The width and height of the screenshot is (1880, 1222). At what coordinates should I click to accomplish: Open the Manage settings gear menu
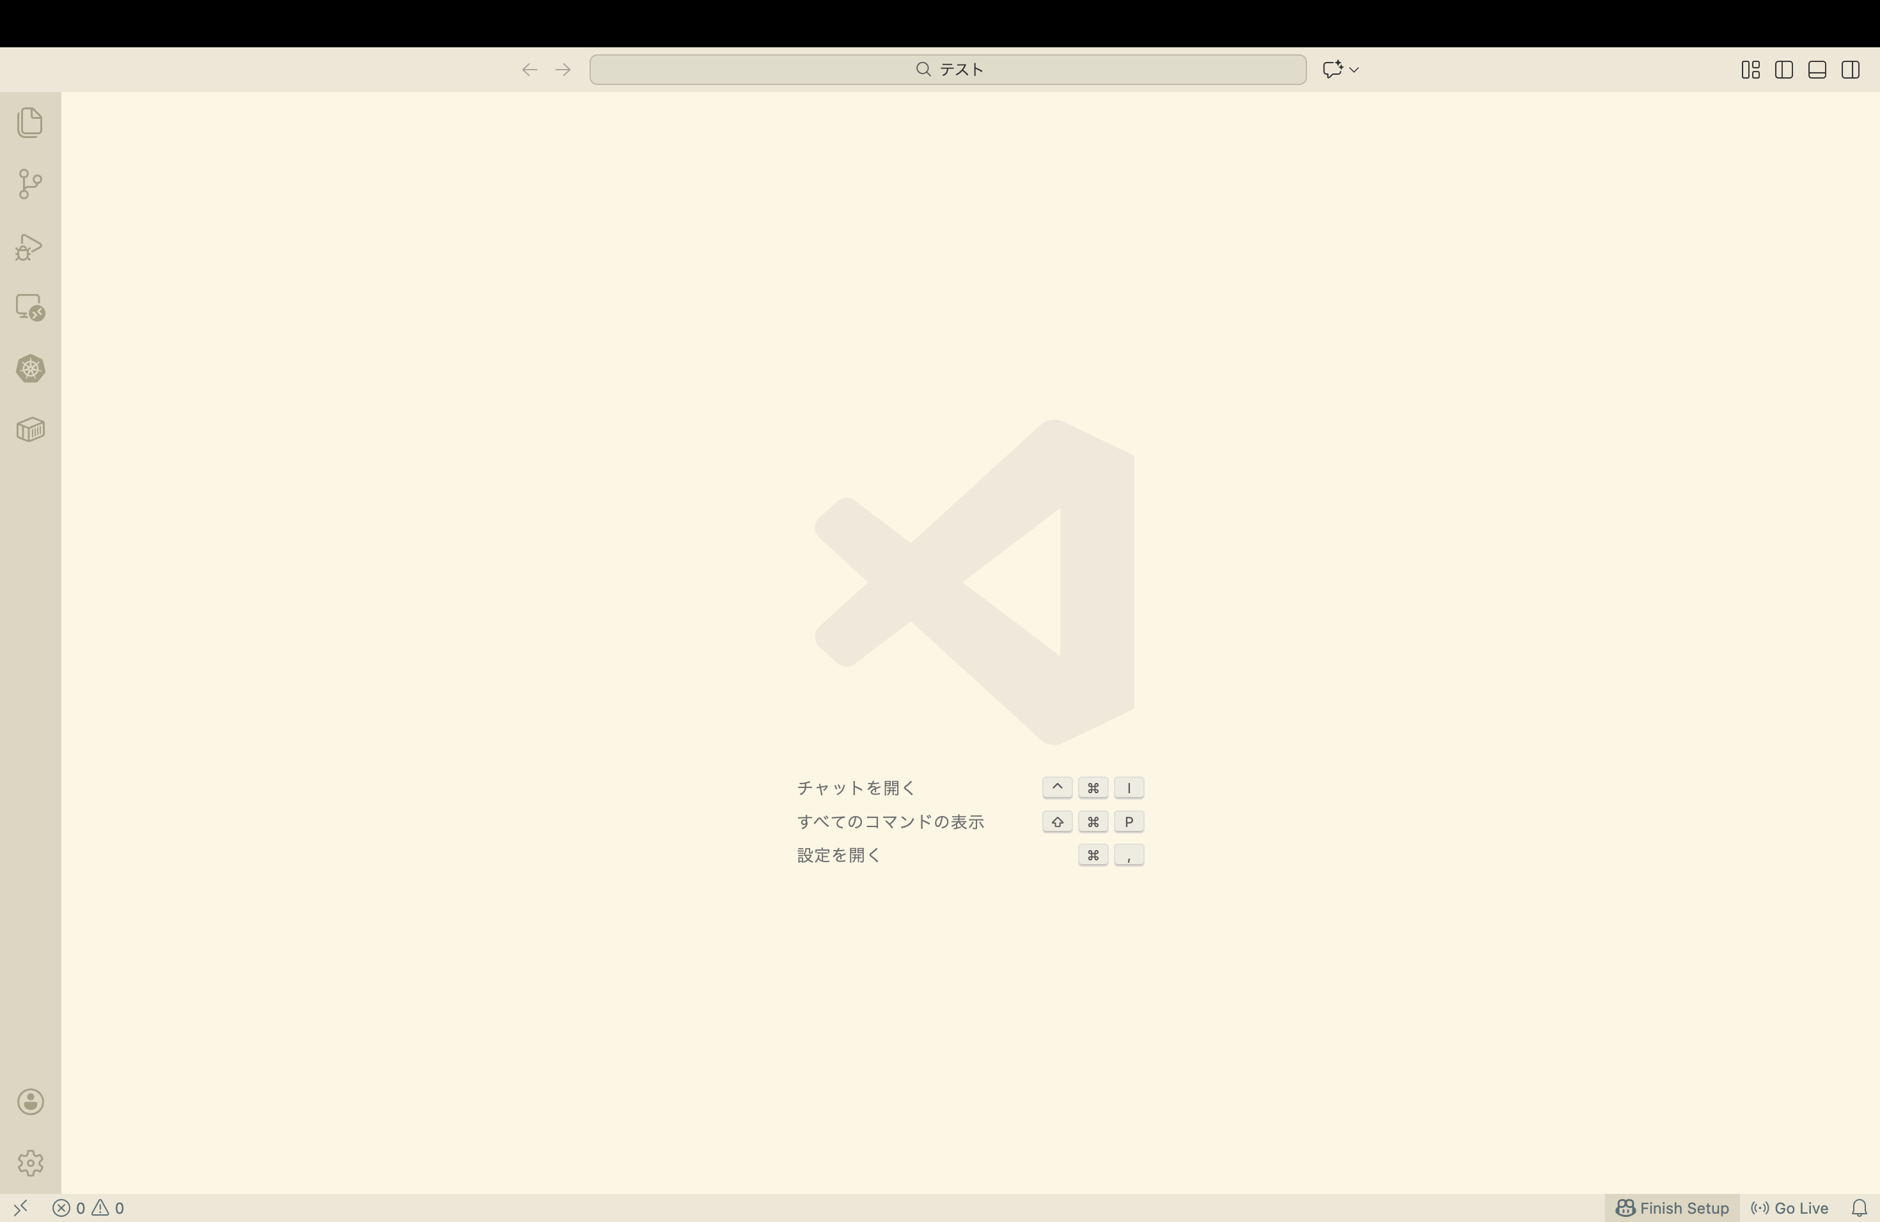coord(30,1162)
